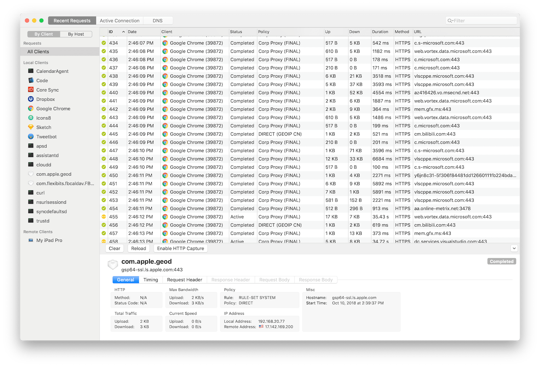This screenshot has width=540, height=367.
Task: Click the CalendarAgent icon in sidebar
Action: (x=31, y=71)
